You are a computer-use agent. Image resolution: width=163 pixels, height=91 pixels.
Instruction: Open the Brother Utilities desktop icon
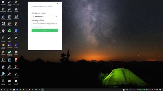coord(16,32)
